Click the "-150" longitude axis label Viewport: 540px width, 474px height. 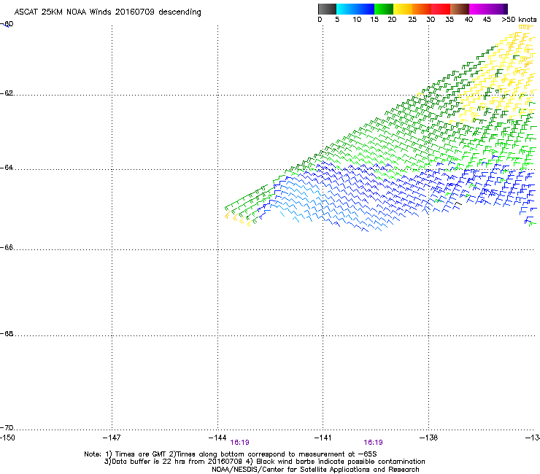coord(7,438)
